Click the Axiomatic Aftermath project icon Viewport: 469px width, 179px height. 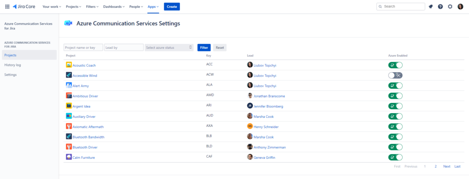click(69, 126)
